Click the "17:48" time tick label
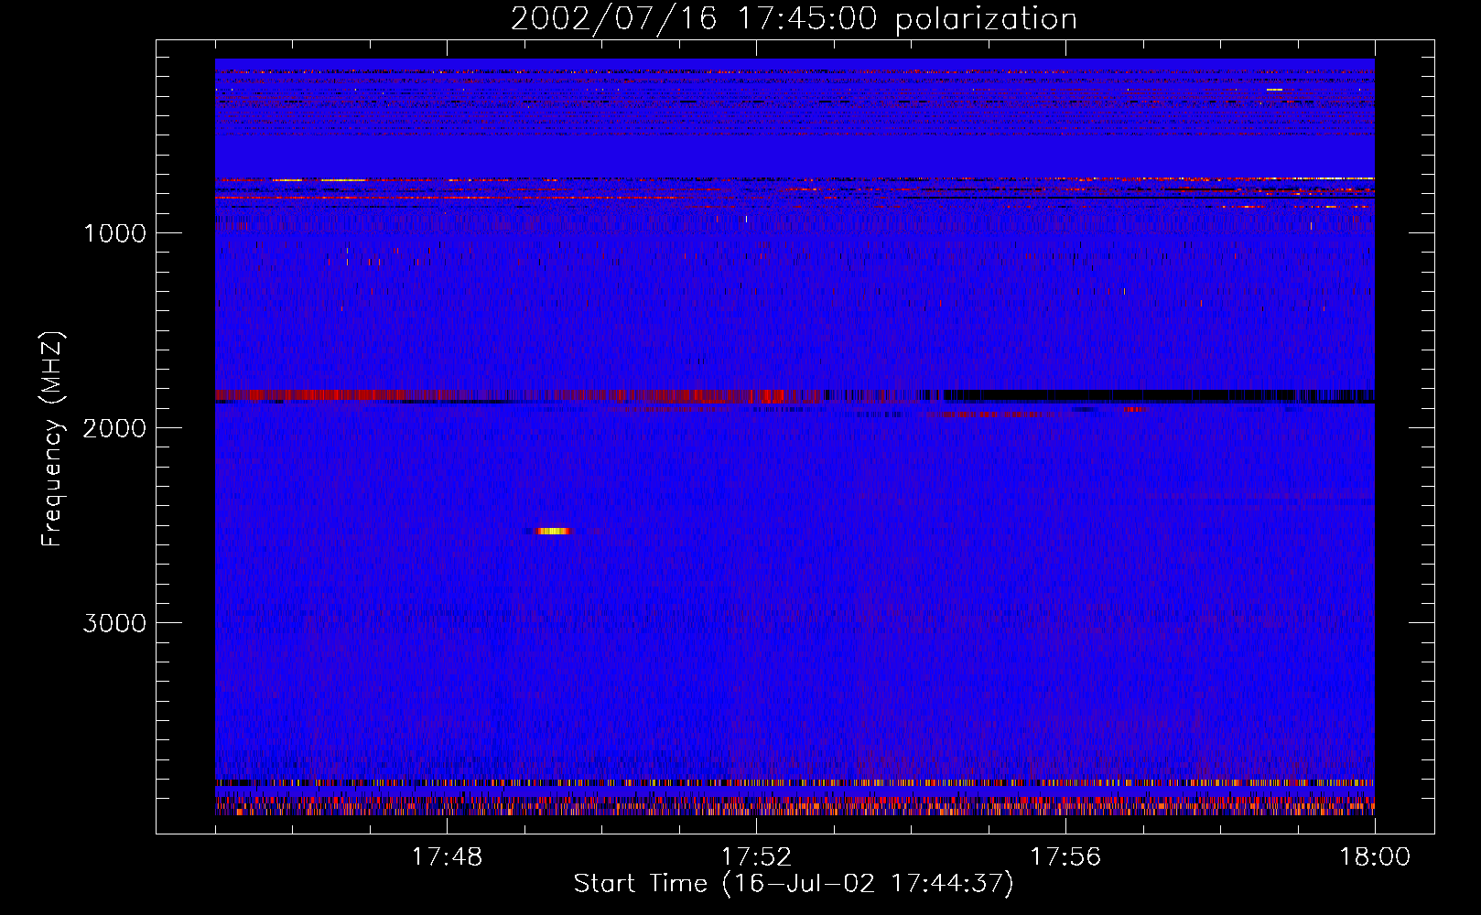This screenshot has height=915, width=1481. pyautogui.click(x=447, y=857)
